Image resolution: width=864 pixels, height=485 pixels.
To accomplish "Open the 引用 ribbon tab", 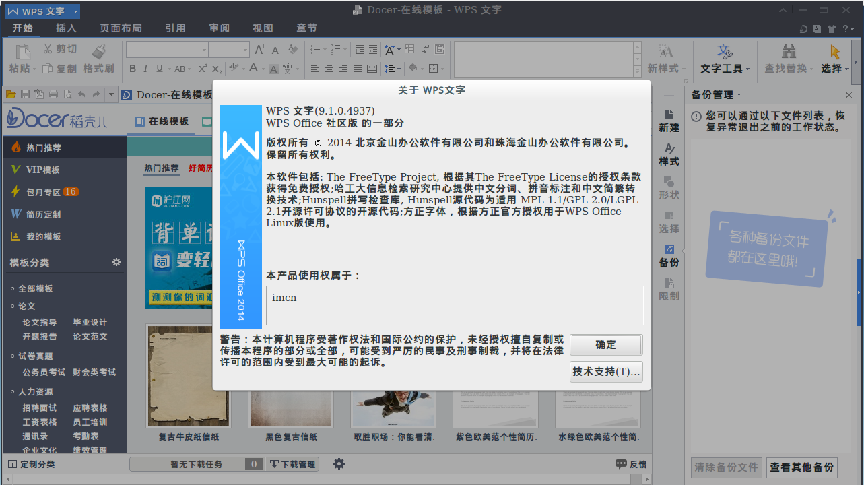I will (175, 28).
